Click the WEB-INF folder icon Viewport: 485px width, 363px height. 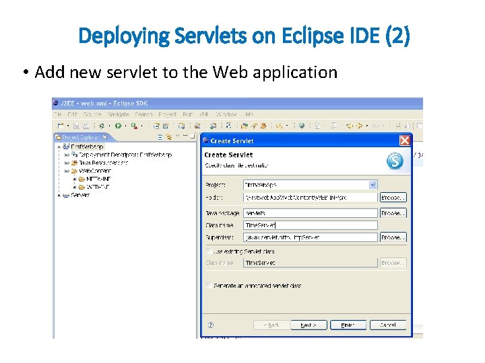[x=82, y=187]
